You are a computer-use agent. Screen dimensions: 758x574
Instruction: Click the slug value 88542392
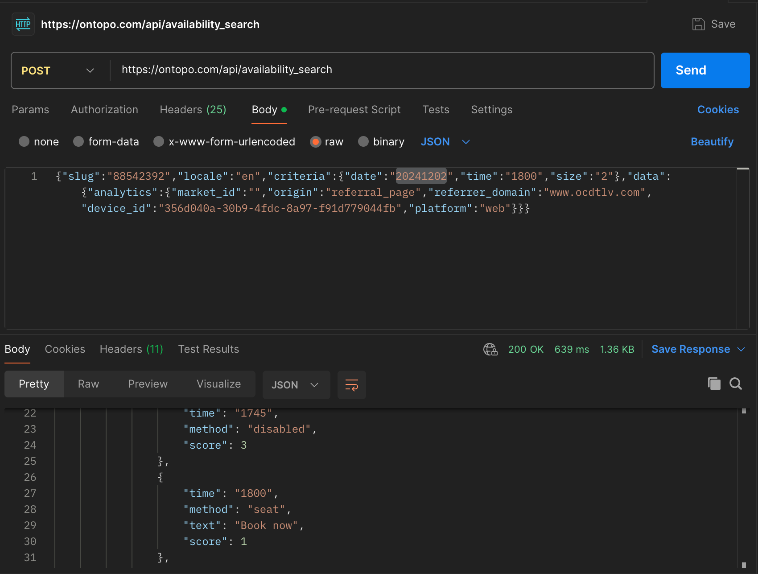click(x=139, y=176)
